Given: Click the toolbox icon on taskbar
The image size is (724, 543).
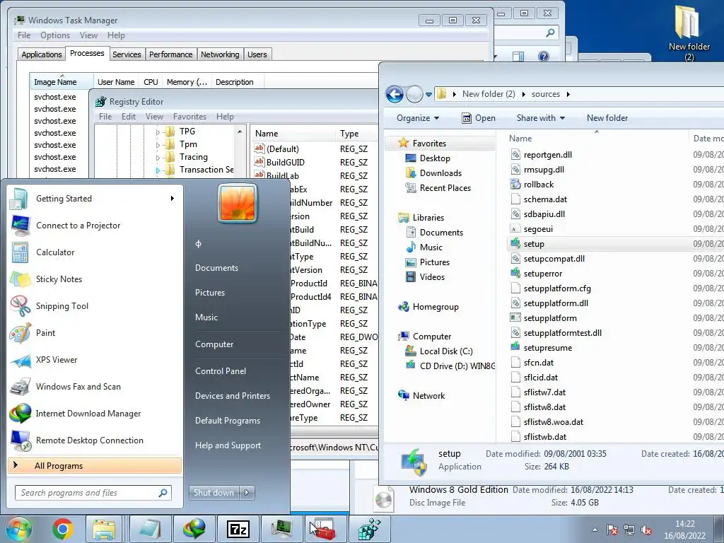Looking at the screenshot, I should (325, 529).
